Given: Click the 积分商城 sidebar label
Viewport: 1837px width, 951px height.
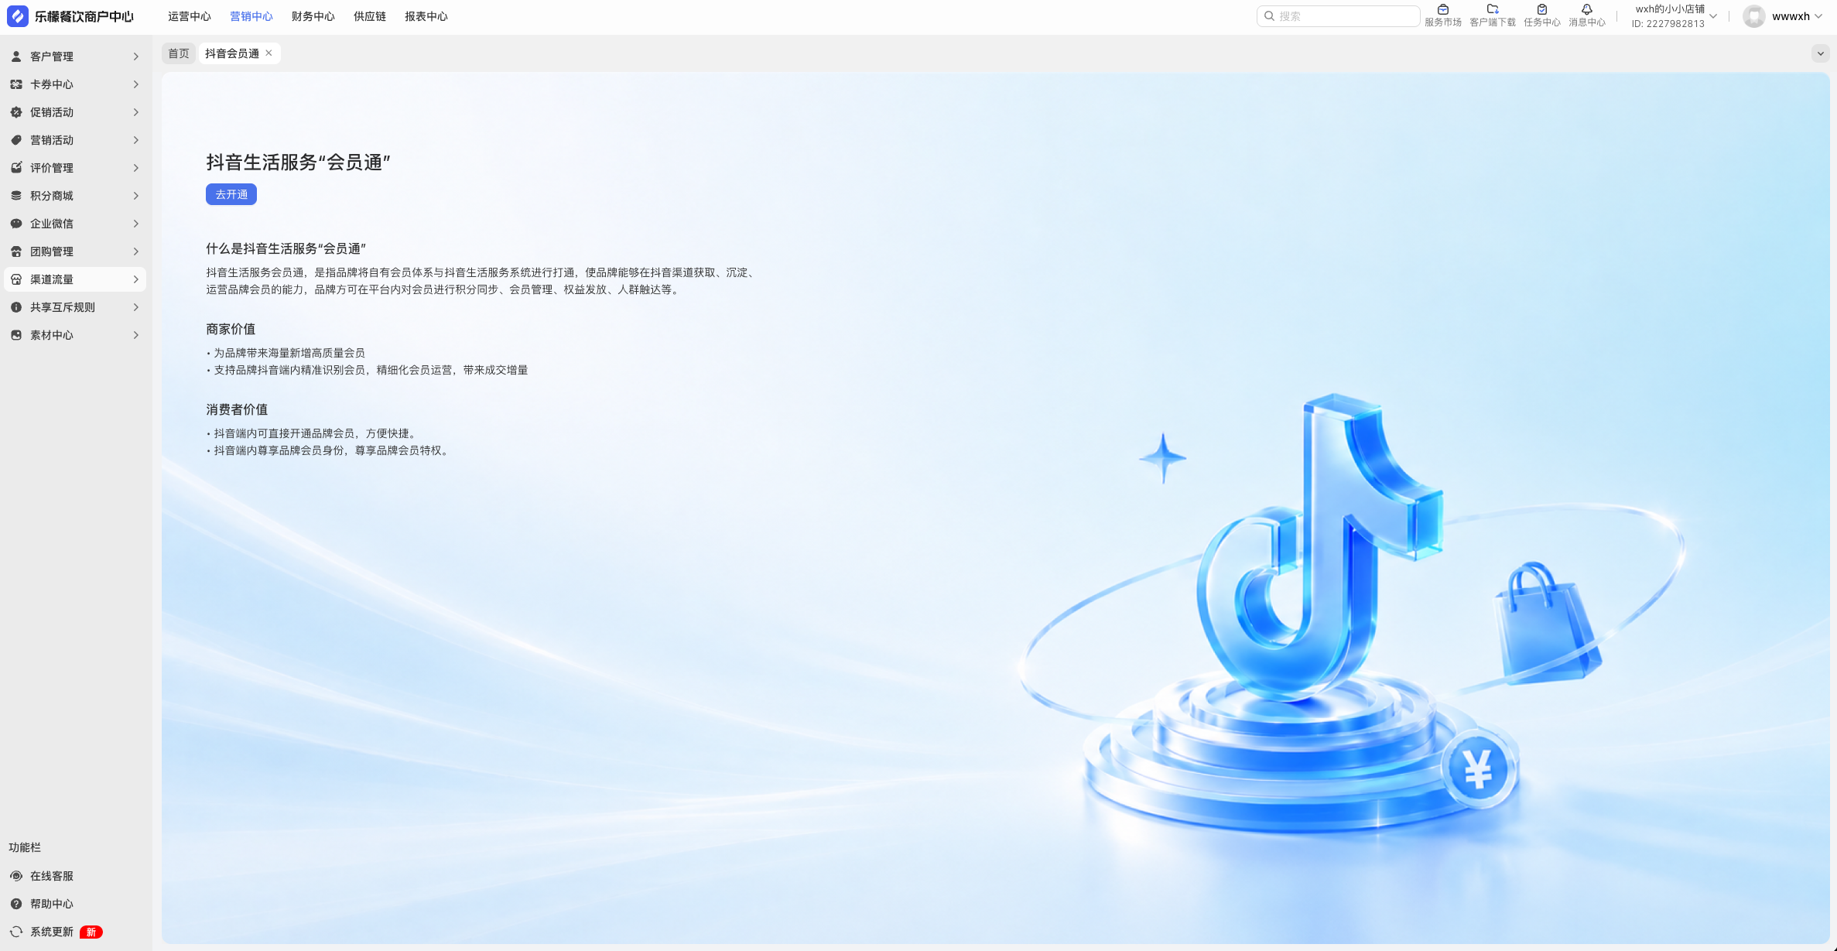Looking at the screenshot, I should [x=52, y=196].
